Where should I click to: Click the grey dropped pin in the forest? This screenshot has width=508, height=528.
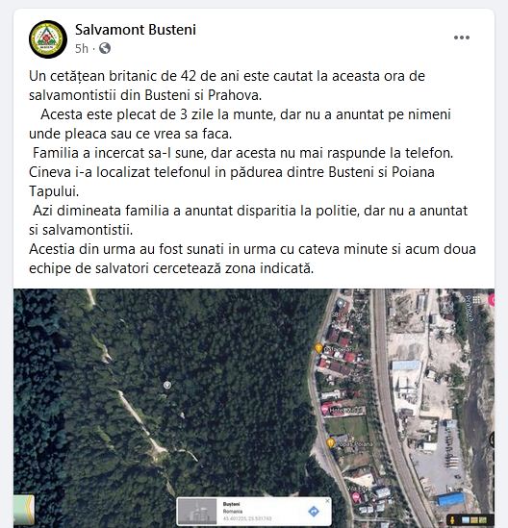click(x=167, y=385)
